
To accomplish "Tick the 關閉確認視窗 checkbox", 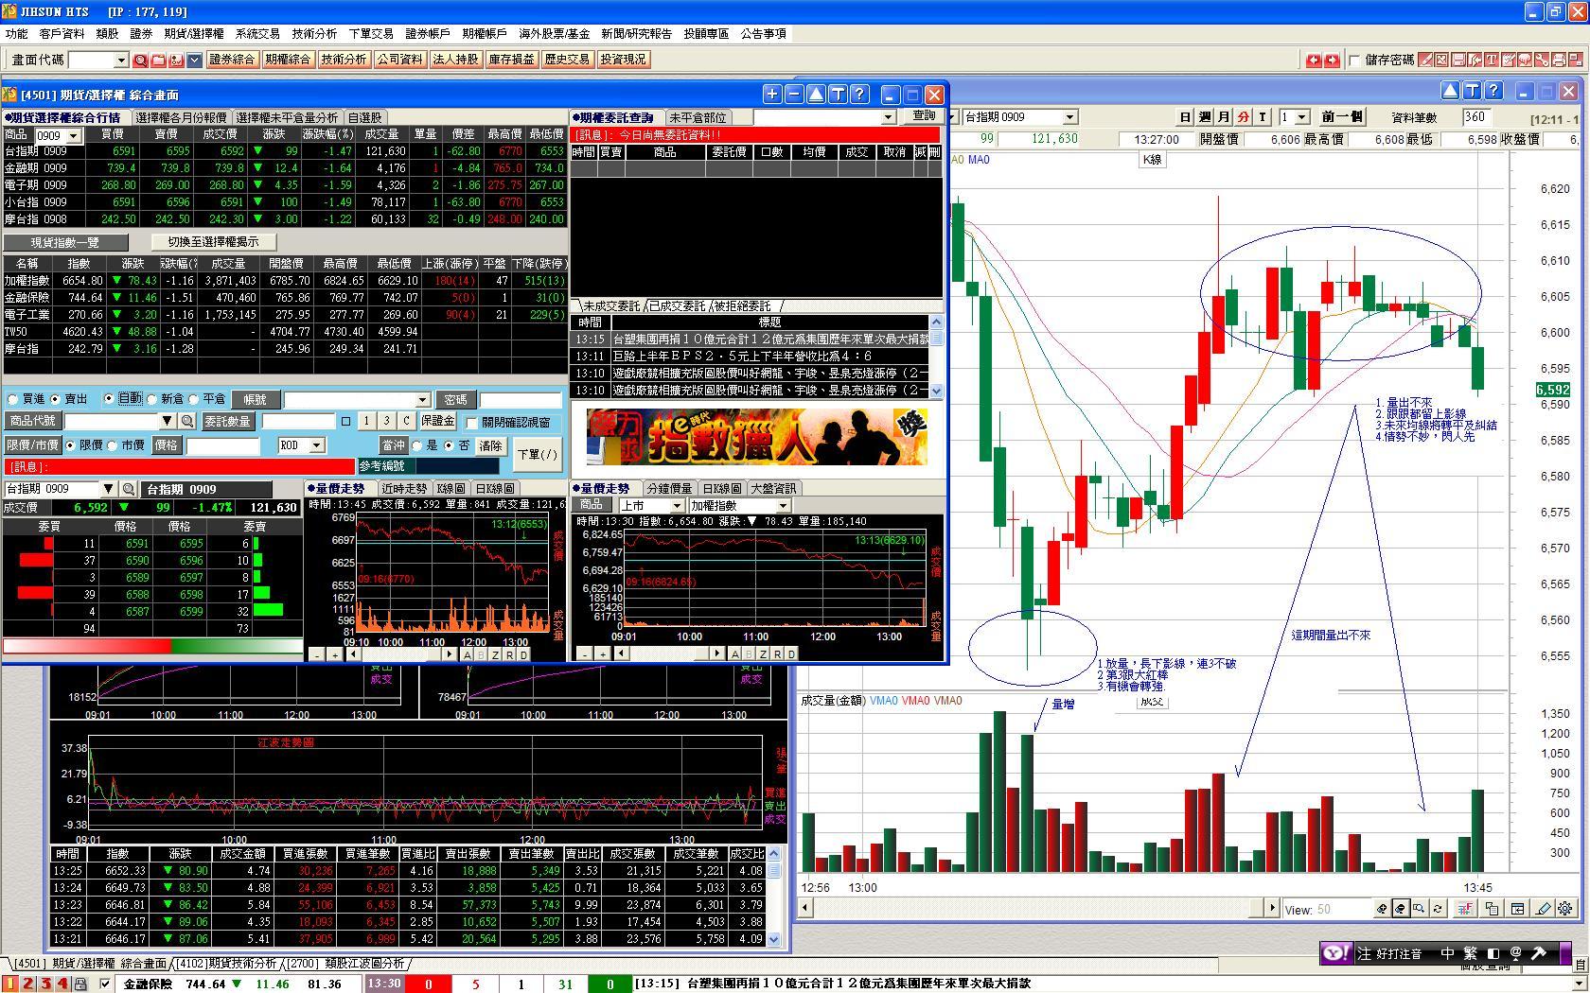I will (471, 423).
